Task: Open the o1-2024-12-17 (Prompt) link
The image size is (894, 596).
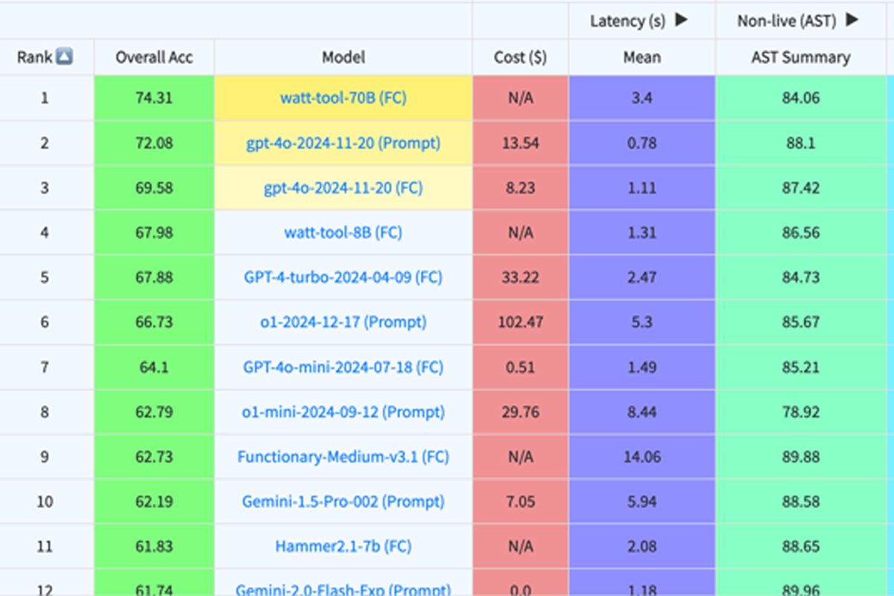Action: [x=343, y=322]
